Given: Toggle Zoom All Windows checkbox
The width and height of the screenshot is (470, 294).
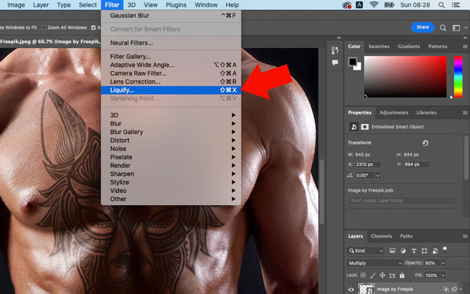Looking at the screenshot, I should click(44, 27).
